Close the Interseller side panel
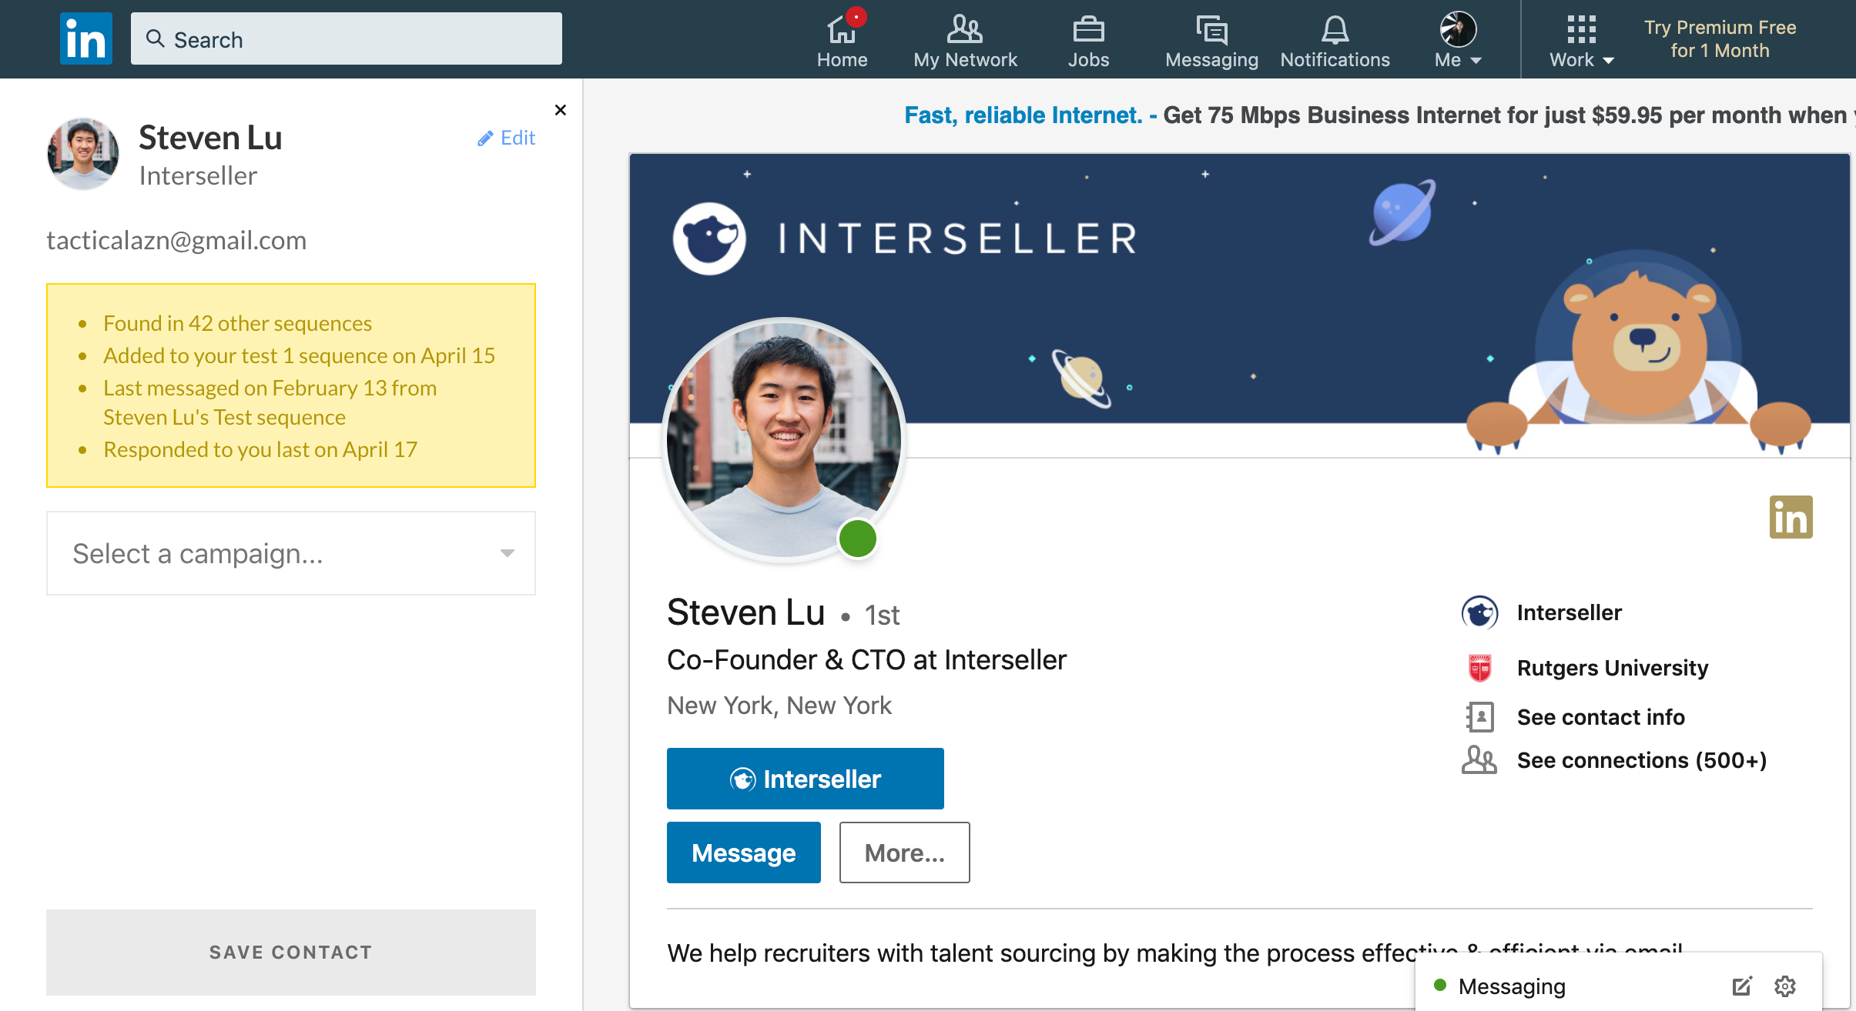 tap(561, 110)
